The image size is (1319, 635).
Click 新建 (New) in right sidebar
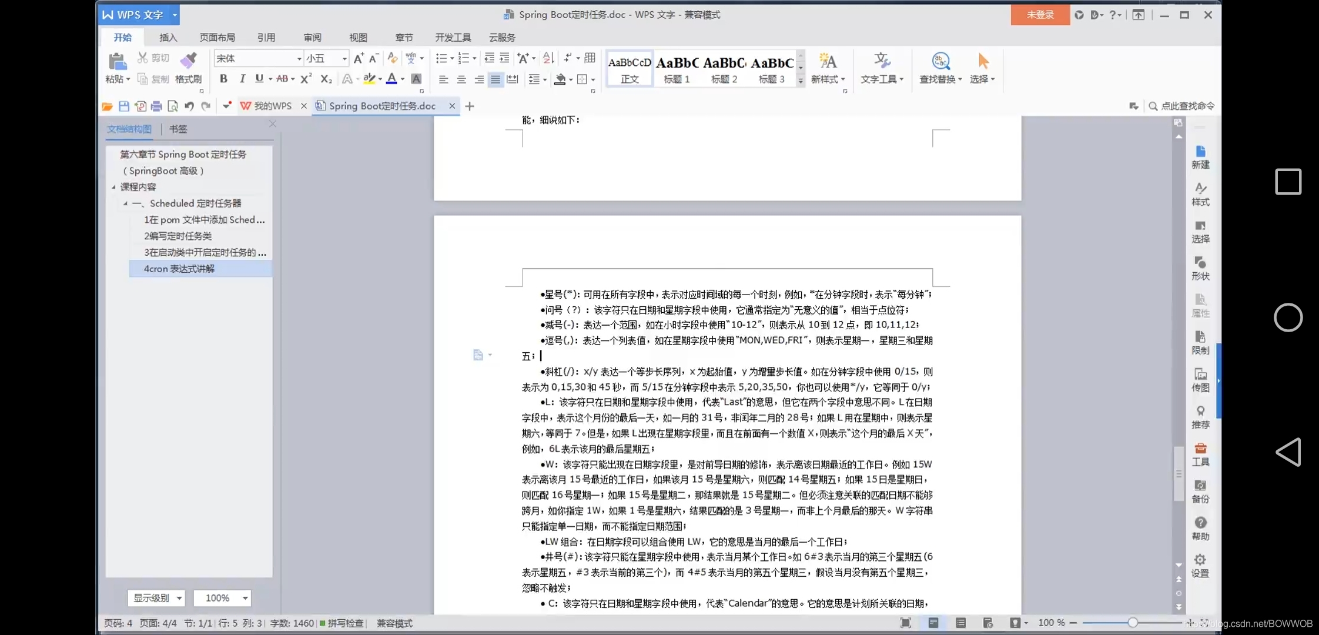1200,158
